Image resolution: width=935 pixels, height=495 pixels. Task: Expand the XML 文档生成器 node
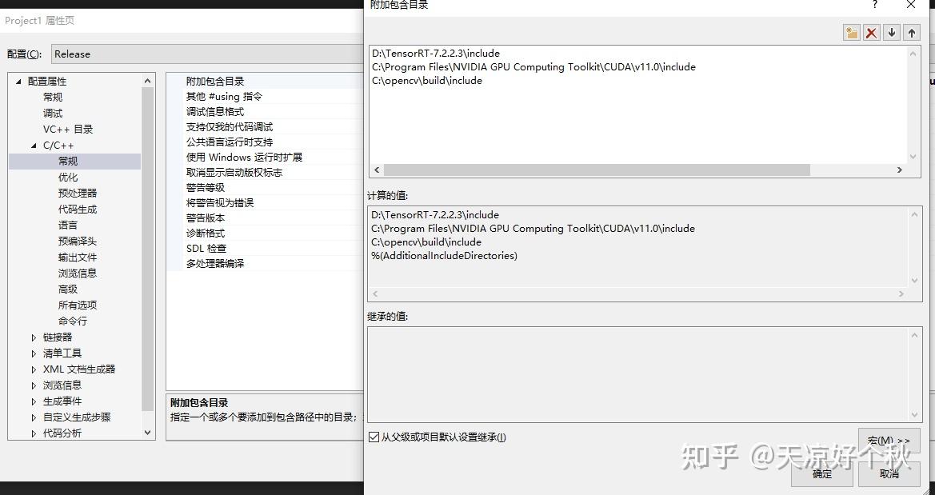tap(34, 369)
